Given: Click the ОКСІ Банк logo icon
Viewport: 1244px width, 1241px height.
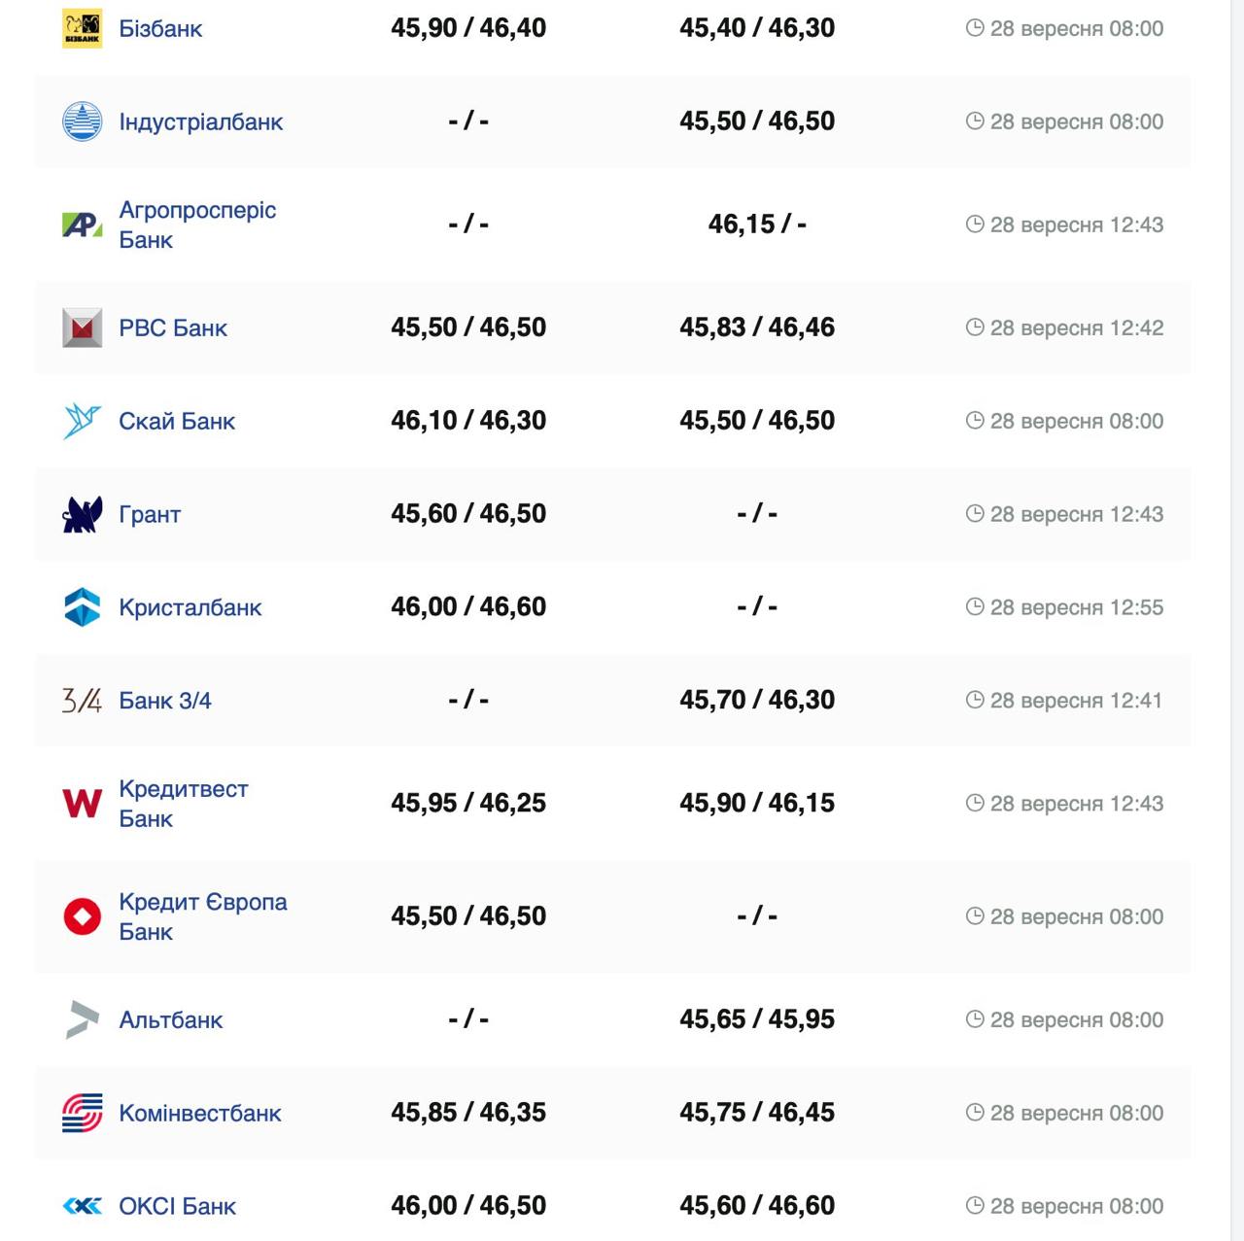Looking at the screenshot, I should click(x=82, y=1206).
